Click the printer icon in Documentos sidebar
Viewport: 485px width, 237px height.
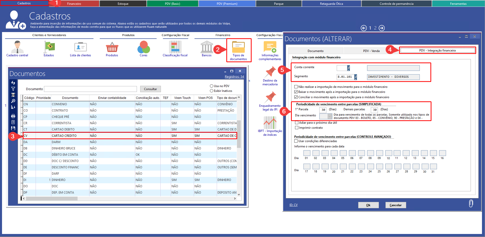pos(13,116)
